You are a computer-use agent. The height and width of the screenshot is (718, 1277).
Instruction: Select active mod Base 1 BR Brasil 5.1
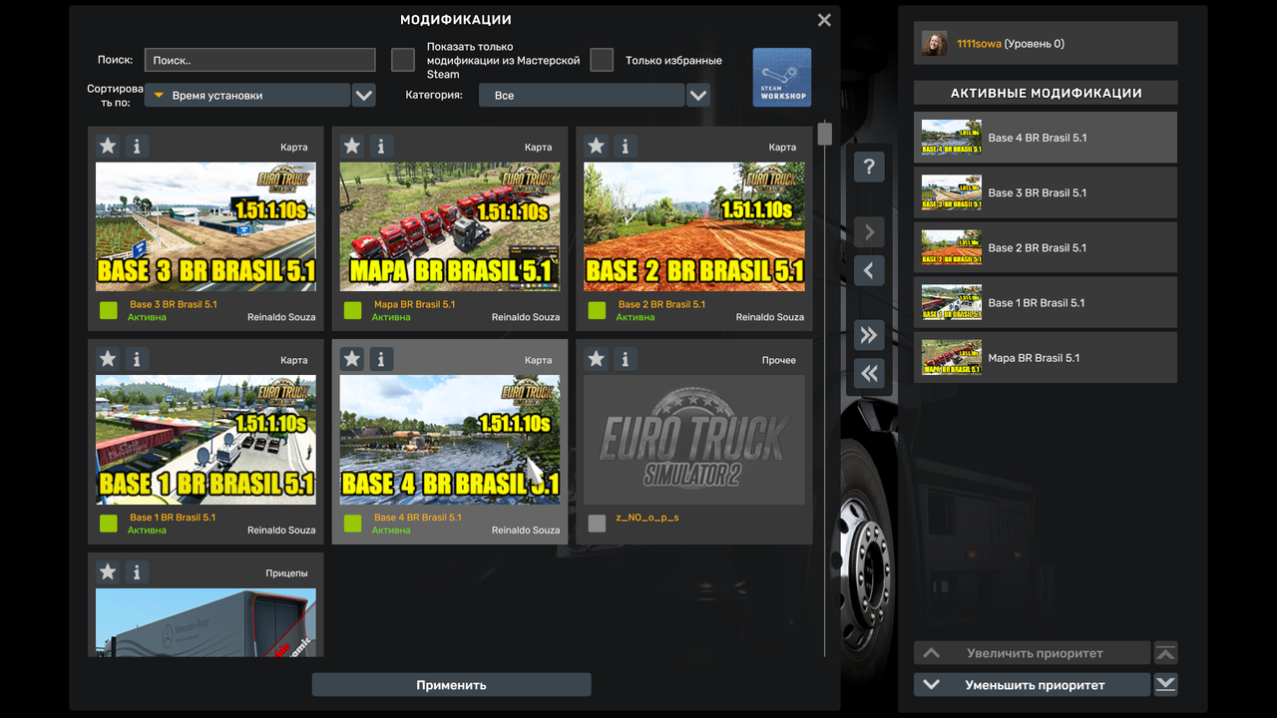1046,302
